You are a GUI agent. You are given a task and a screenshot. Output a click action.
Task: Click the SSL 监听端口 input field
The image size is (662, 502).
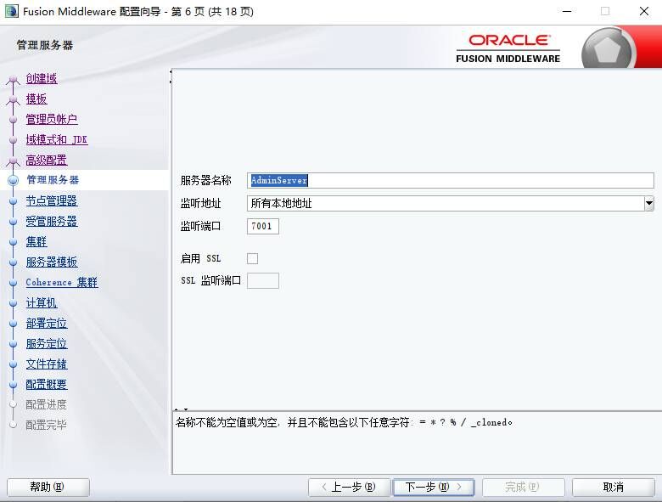[x=262, y=280]
